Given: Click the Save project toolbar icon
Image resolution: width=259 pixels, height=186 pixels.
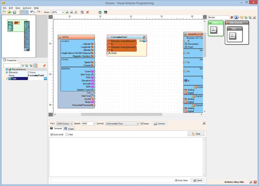Looking at the screenshot, I should click(x=14, y=12).
